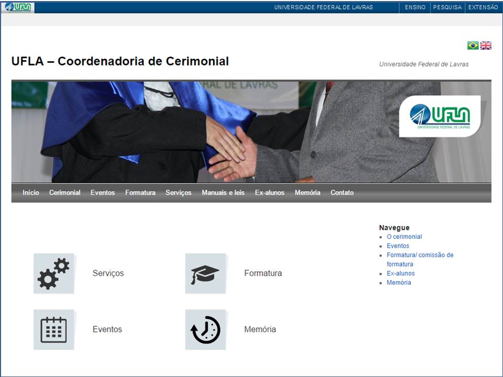Click the Serviços gears icon
The width and height of the screenshot is (503, 377).
53,273
